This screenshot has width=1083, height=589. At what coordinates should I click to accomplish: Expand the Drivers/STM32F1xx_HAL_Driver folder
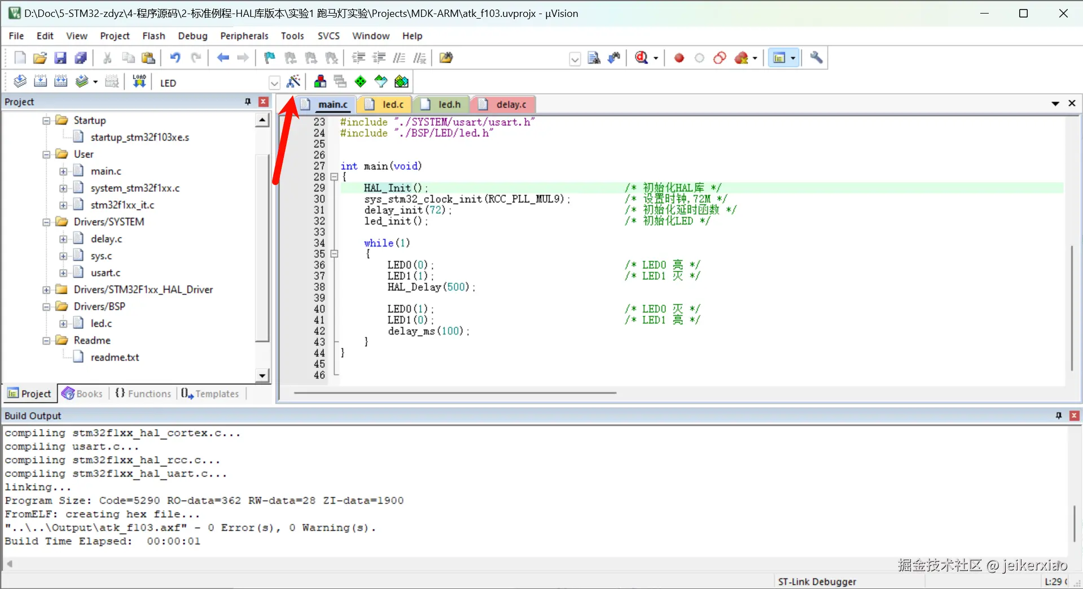click(x=47, y=290)
